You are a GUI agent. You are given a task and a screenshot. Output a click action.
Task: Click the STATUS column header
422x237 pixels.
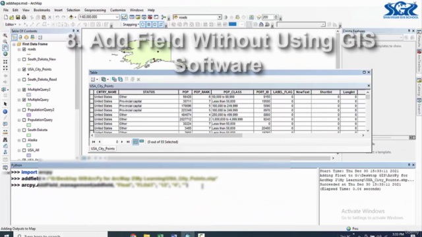pyautogui.click(x=149, y=92)
